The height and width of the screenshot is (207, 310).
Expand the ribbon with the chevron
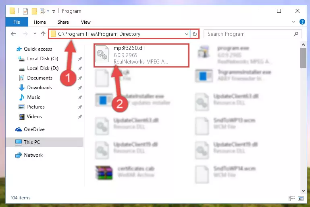click(x=293, y=22)
